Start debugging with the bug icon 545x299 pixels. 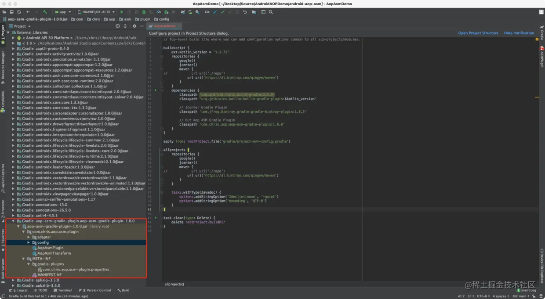[144, 12]
